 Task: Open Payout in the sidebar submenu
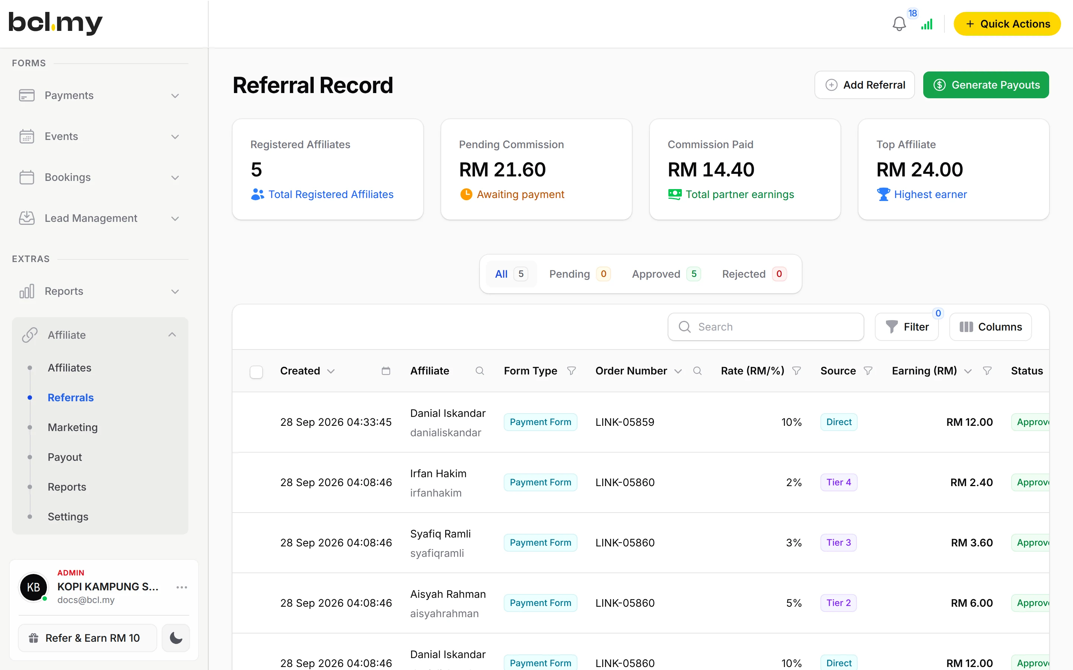(x=65, y=457)
